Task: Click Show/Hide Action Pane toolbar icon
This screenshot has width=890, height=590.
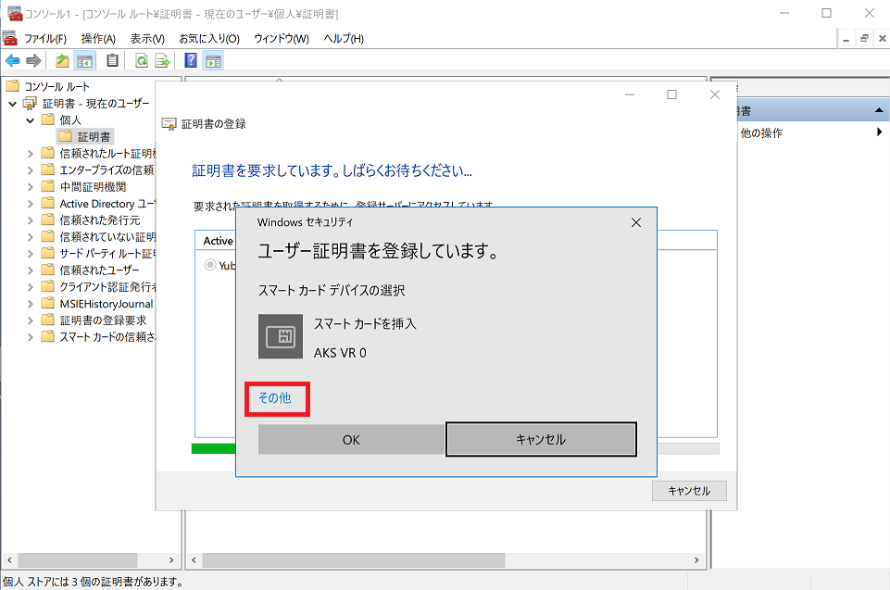Action: (213, 61)
